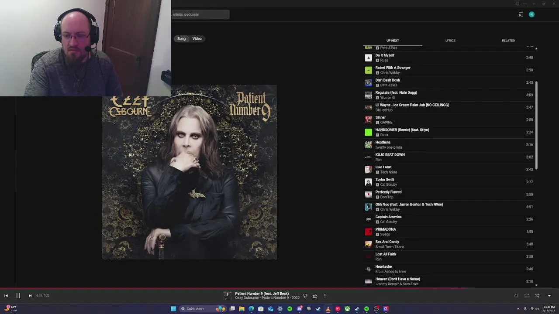Image resolution: width=559 pixels, height=314 pixels.
Task: Play Taylor Swift by Cal Scruby
Action: [449, 182]
